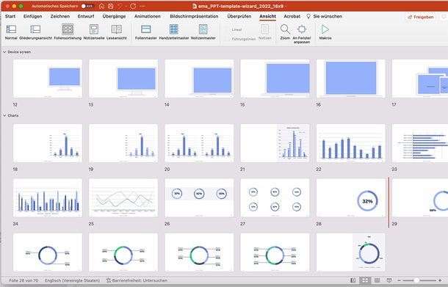Enable the Lineal checkbox
This screenshot has width=448, height=287.
tap(228, 29)
